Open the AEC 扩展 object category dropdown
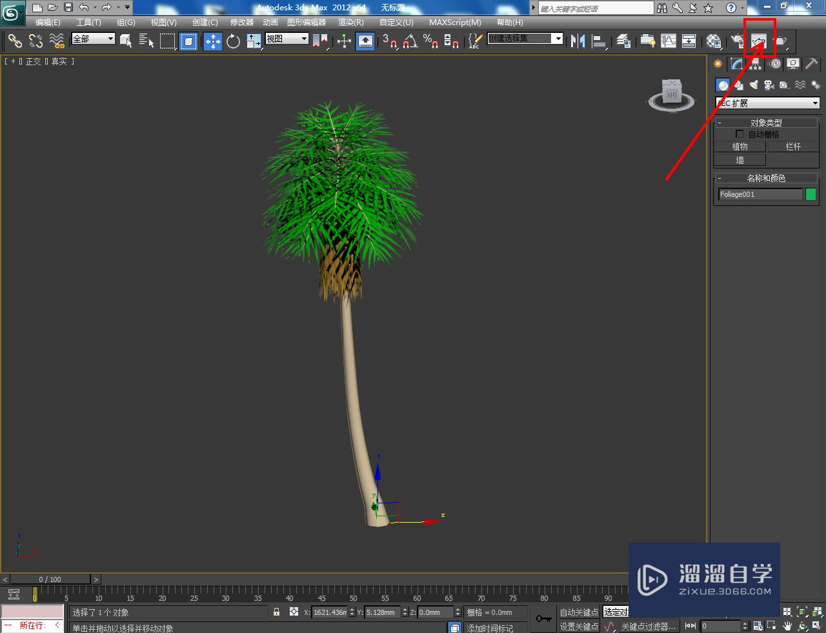The width and height of the screenshot is (826, 633). click(767, 103)
